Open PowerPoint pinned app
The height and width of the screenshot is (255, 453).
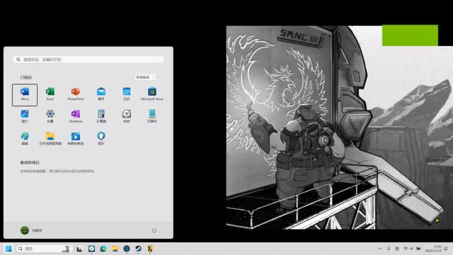point(75,95)
